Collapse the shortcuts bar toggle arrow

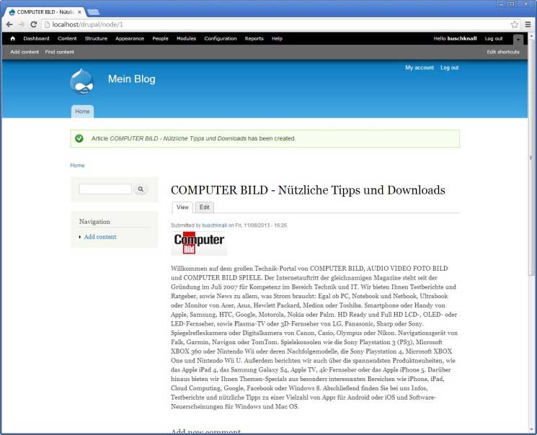pos(518,40)
